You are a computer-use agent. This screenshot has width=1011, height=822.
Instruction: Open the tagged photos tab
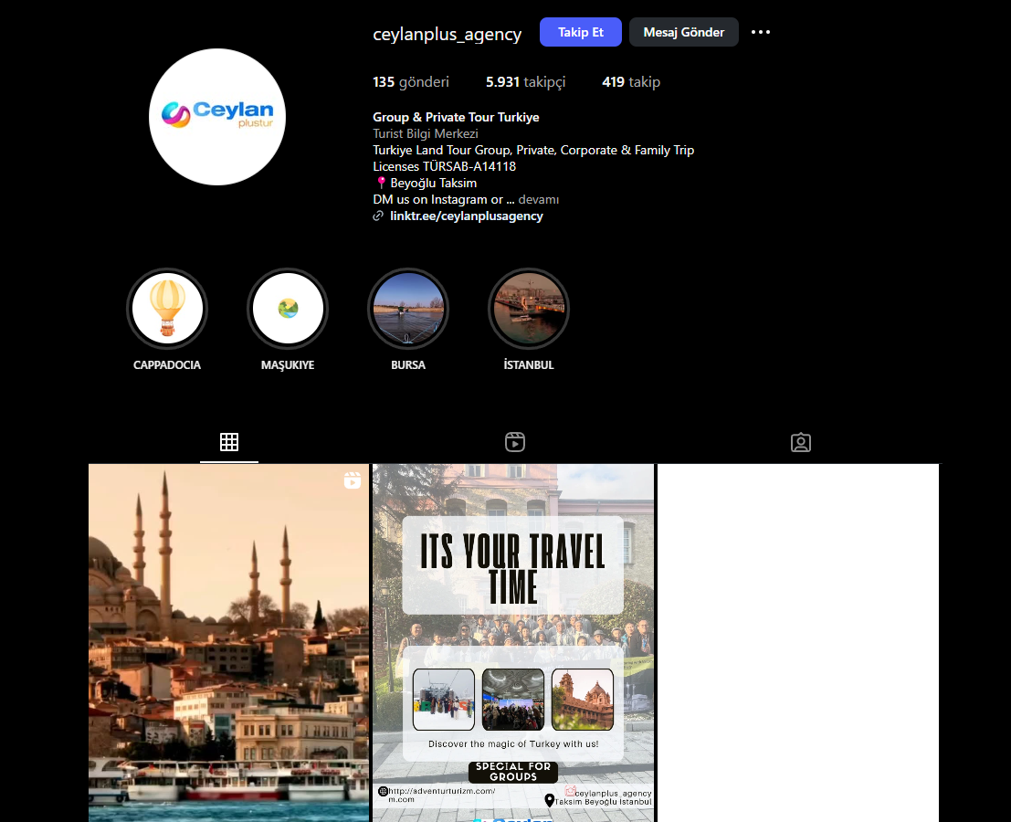pyautogui.click(x=801, y=442)
